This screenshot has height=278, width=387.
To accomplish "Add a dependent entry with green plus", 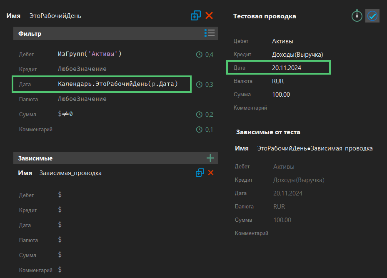I will [210, 158].
